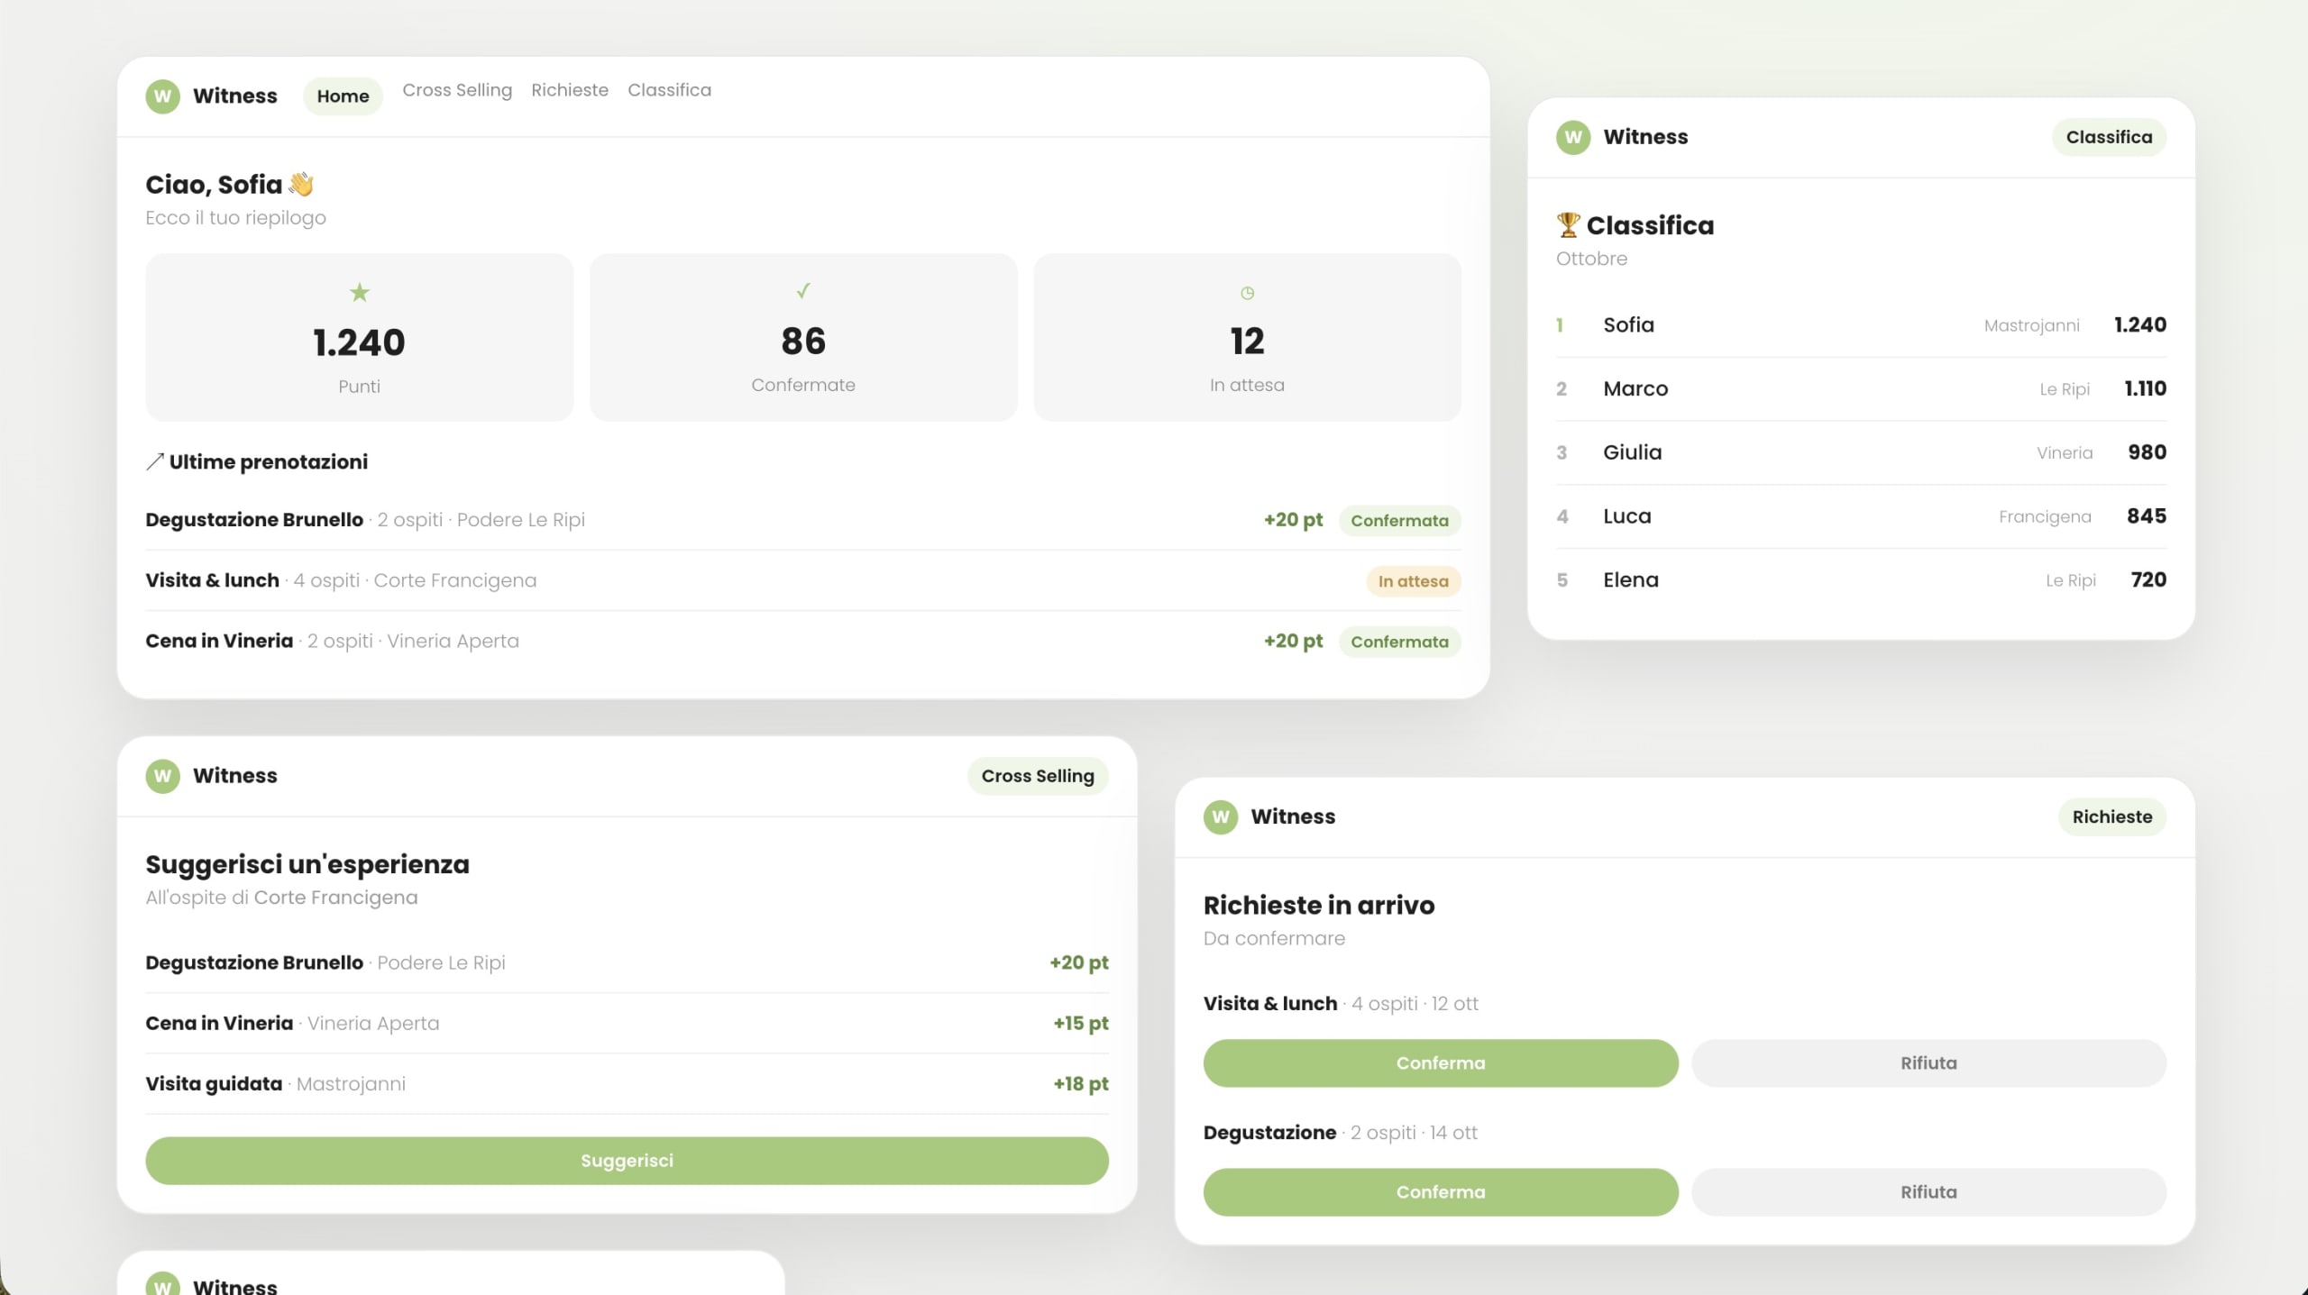The width and height of the screenshot is (2308, 1295).
Task: Click the clock icon above In attesa
Action: (1247, 293)
